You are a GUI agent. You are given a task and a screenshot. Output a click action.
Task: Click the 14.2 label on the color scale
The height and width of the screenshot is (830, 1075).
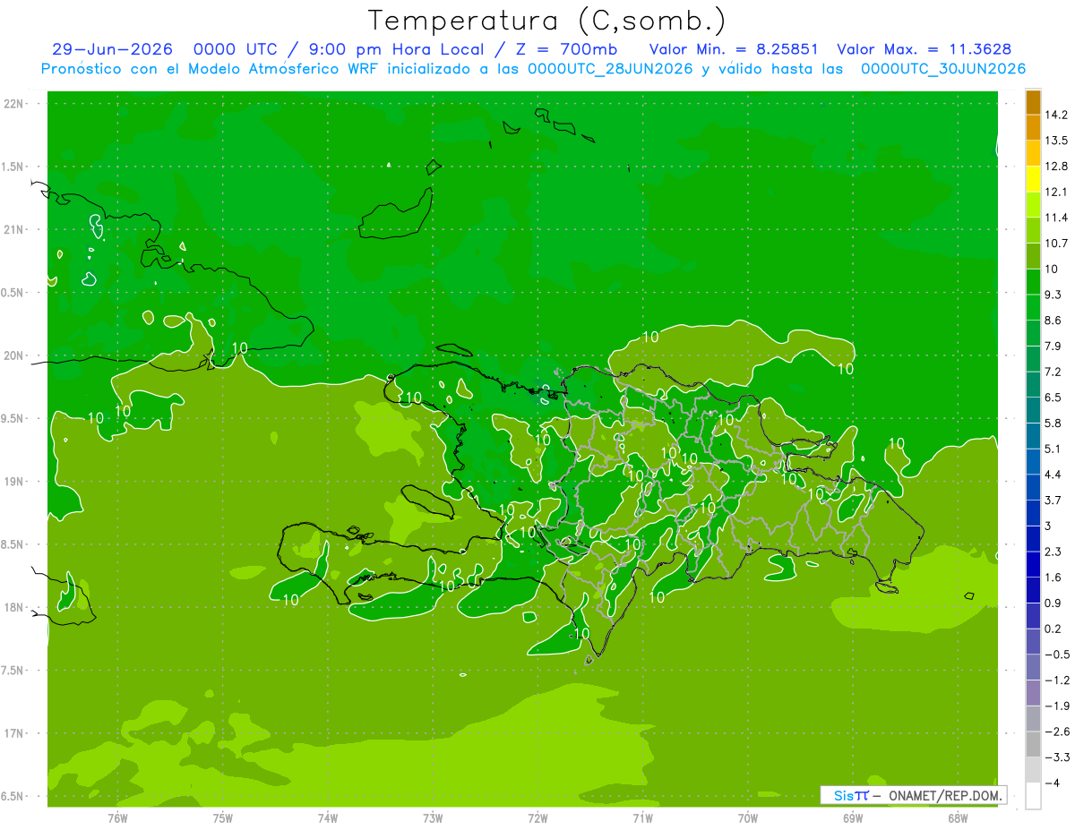pos(1057,115)
